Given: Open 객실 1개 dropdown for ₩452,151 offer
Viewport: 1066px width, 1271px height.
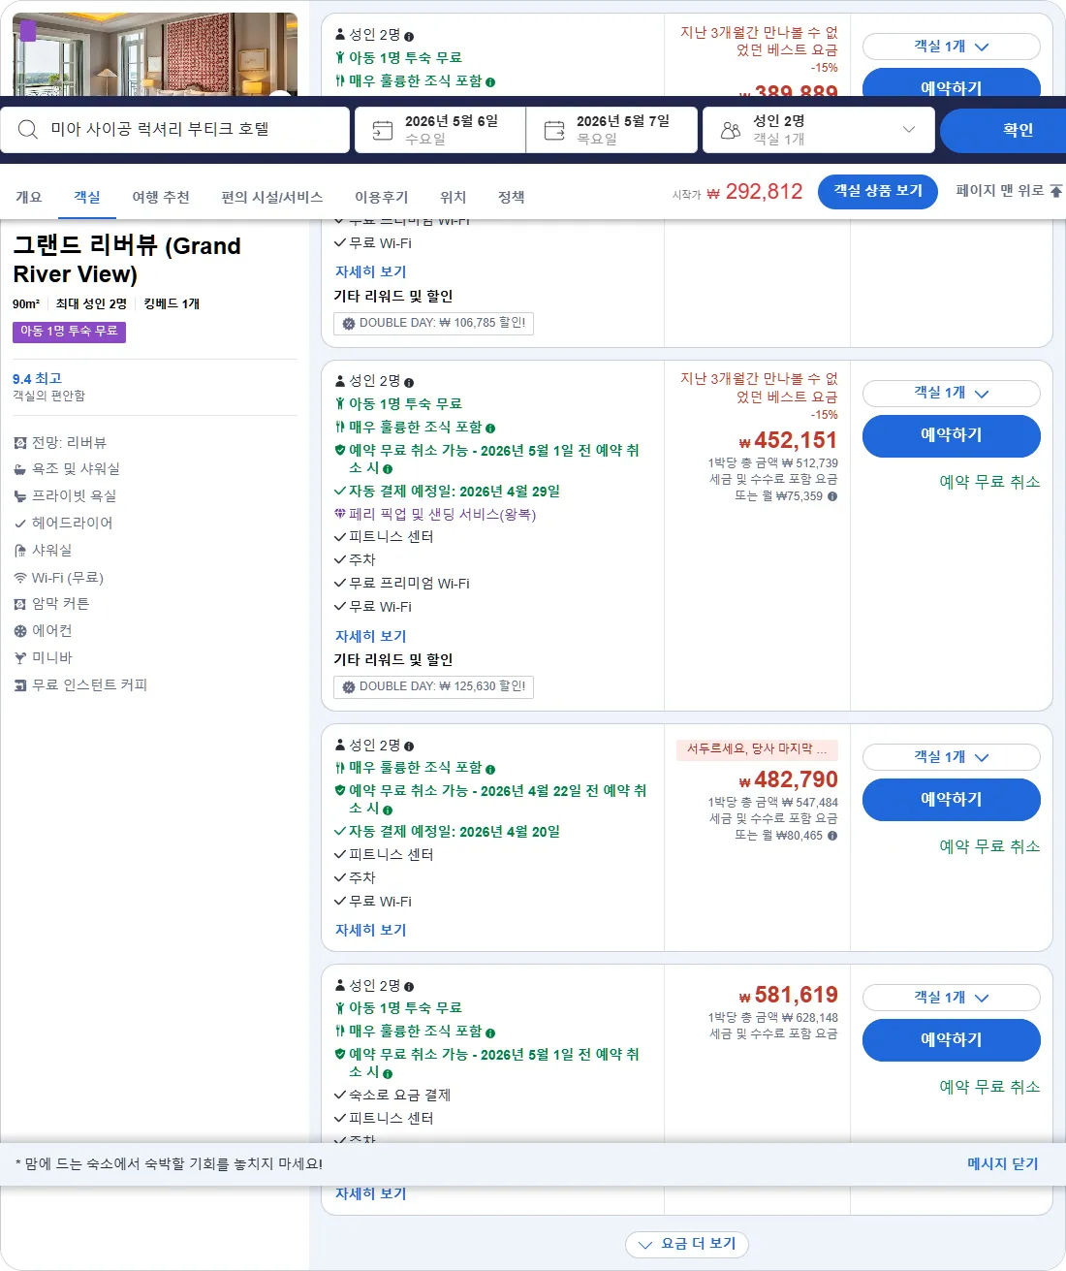Looking at the screenshot, I should pos(951,393).
